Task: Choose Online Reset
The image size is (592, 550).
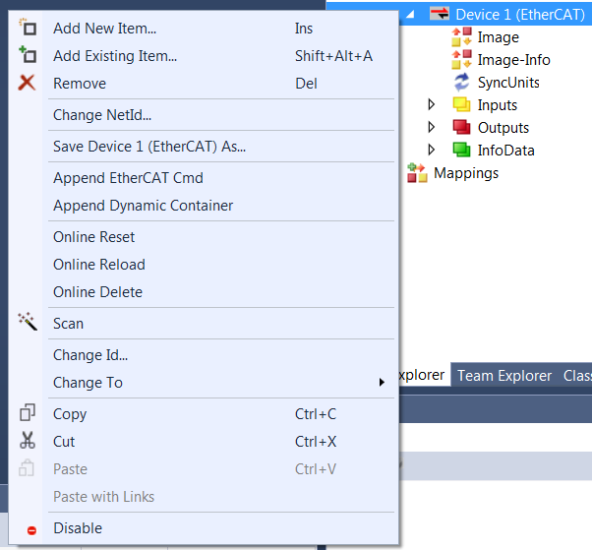Action: point(203,237)
